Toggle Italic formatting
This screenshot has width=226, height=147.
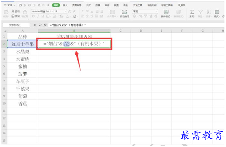click(38, 16)
